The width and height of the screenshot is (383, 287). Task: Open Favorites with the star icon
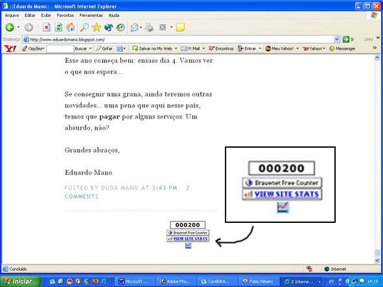click(97, 27)
